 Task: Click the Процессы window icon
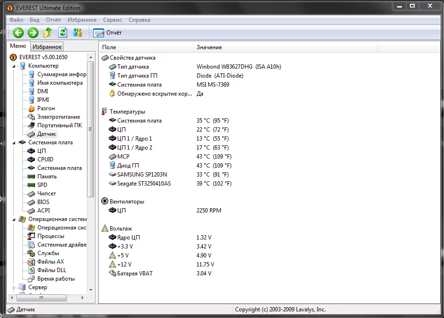(31, 236)
